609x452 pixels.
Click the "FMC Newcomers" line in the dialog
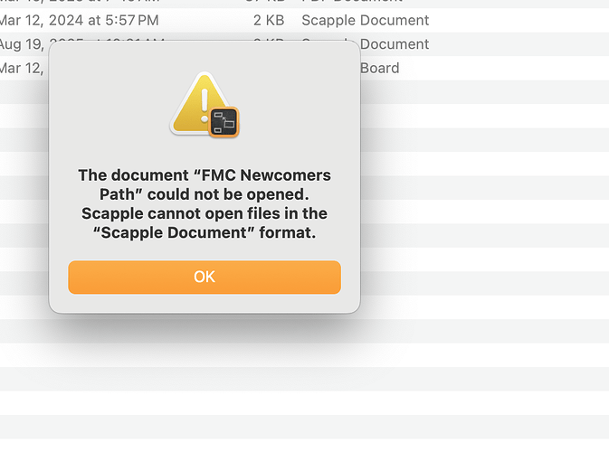[205, 174]
